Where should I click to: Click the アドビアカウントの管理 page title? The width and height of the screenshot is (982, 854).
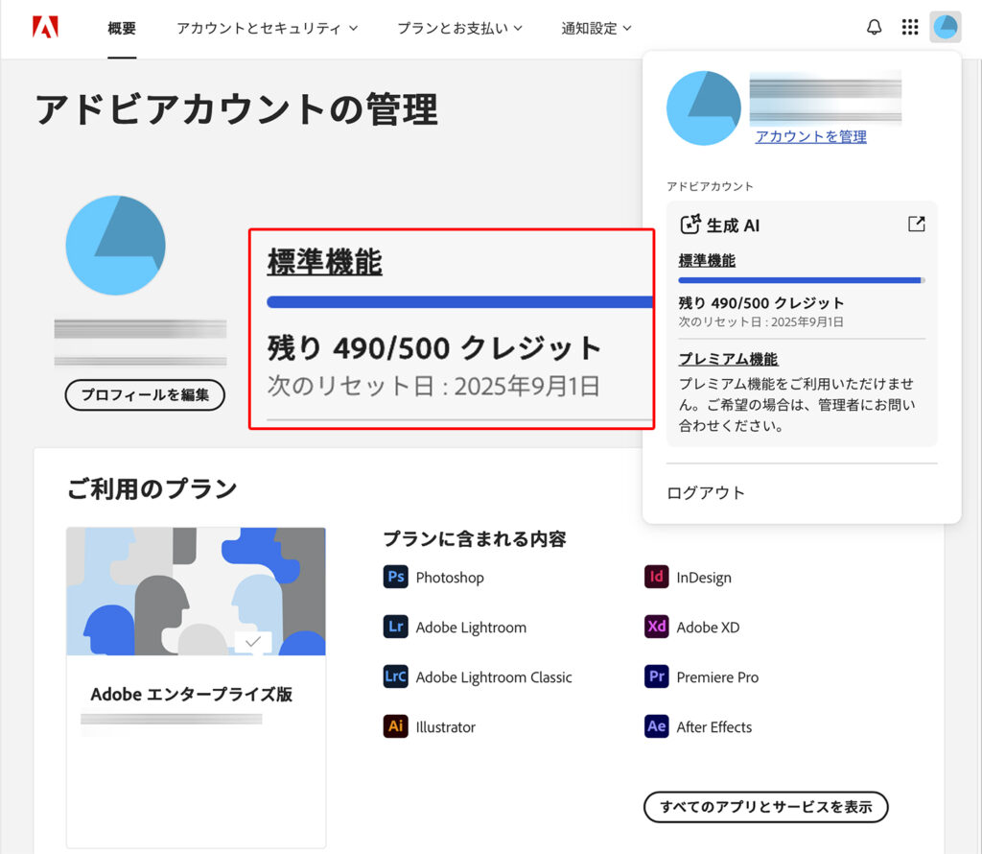tap(237, 109)
